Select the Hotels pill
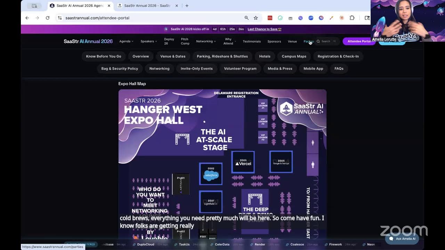The height and width of the screenshot is (250, 445). [x=265, y=56]
